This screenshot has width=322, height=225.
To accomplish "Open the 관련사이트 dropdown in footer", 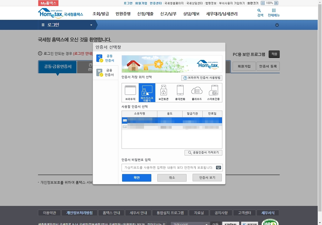I will point(190,224).
